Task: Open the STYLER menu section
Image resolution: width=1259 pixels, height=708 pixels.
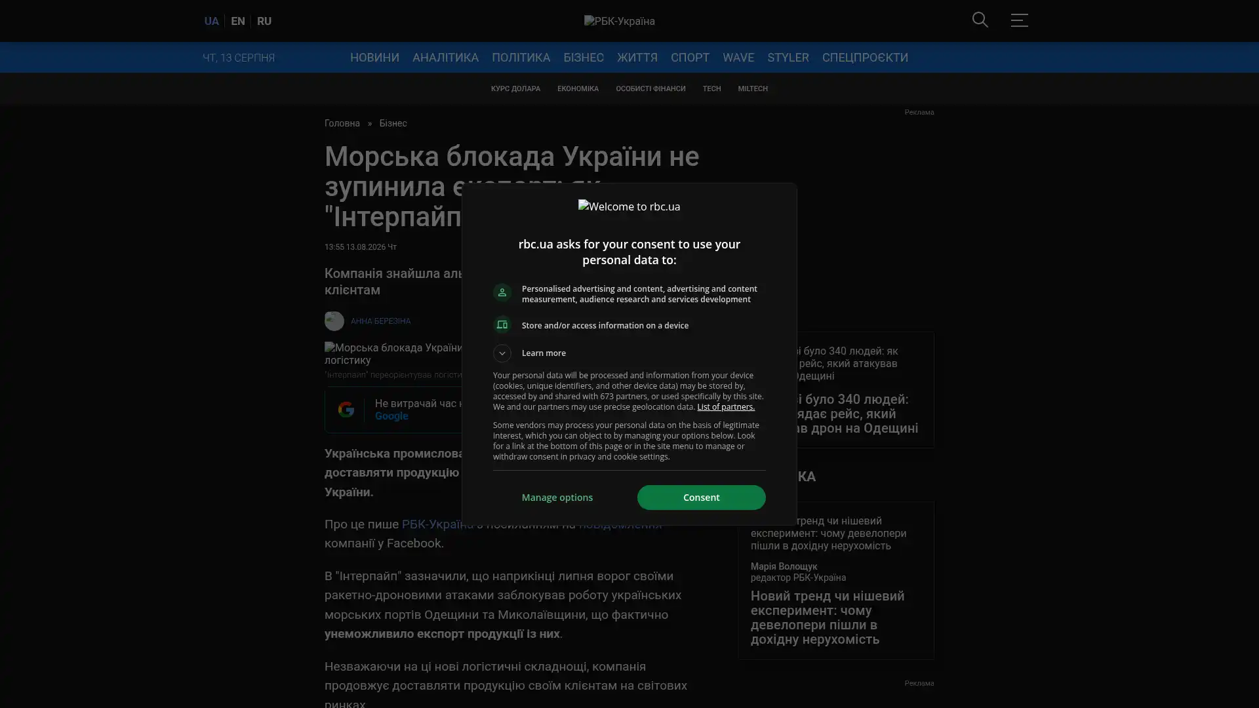Action: tap(788, 58)
